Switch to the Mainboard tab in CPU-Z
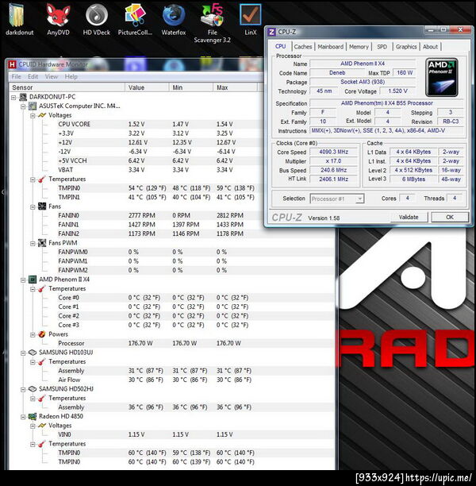This screenshot has width=476, height=486. [x=331, y=47]
